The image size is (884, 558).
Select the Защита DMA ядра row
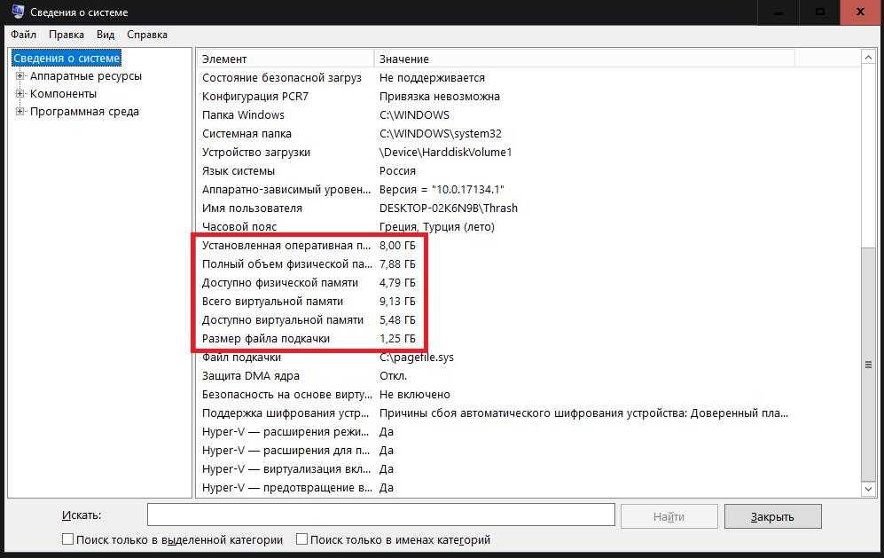[x=528, y=376]
